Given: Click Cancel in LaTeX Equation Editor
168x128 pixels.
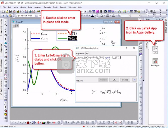Looking at the screenshot, I should click(125, 80).
